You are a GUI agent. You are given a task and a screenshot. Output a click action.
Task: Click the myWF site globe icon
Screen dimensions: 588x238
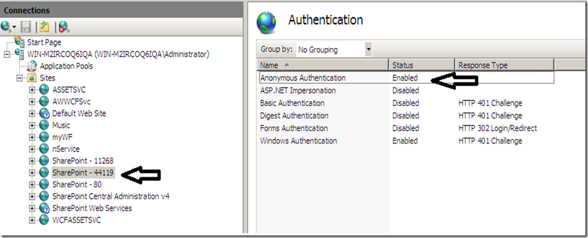(44, 137)
